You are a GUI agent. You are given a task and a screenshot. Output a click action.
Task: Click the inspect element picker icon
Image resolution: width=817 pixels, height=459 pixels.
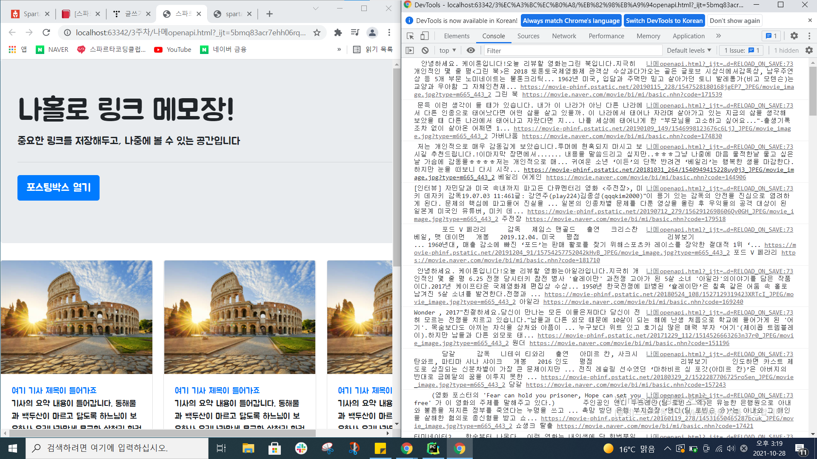[410, 36]
